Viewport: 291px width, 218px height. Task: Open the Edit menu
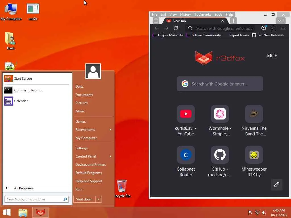[163, 14]
